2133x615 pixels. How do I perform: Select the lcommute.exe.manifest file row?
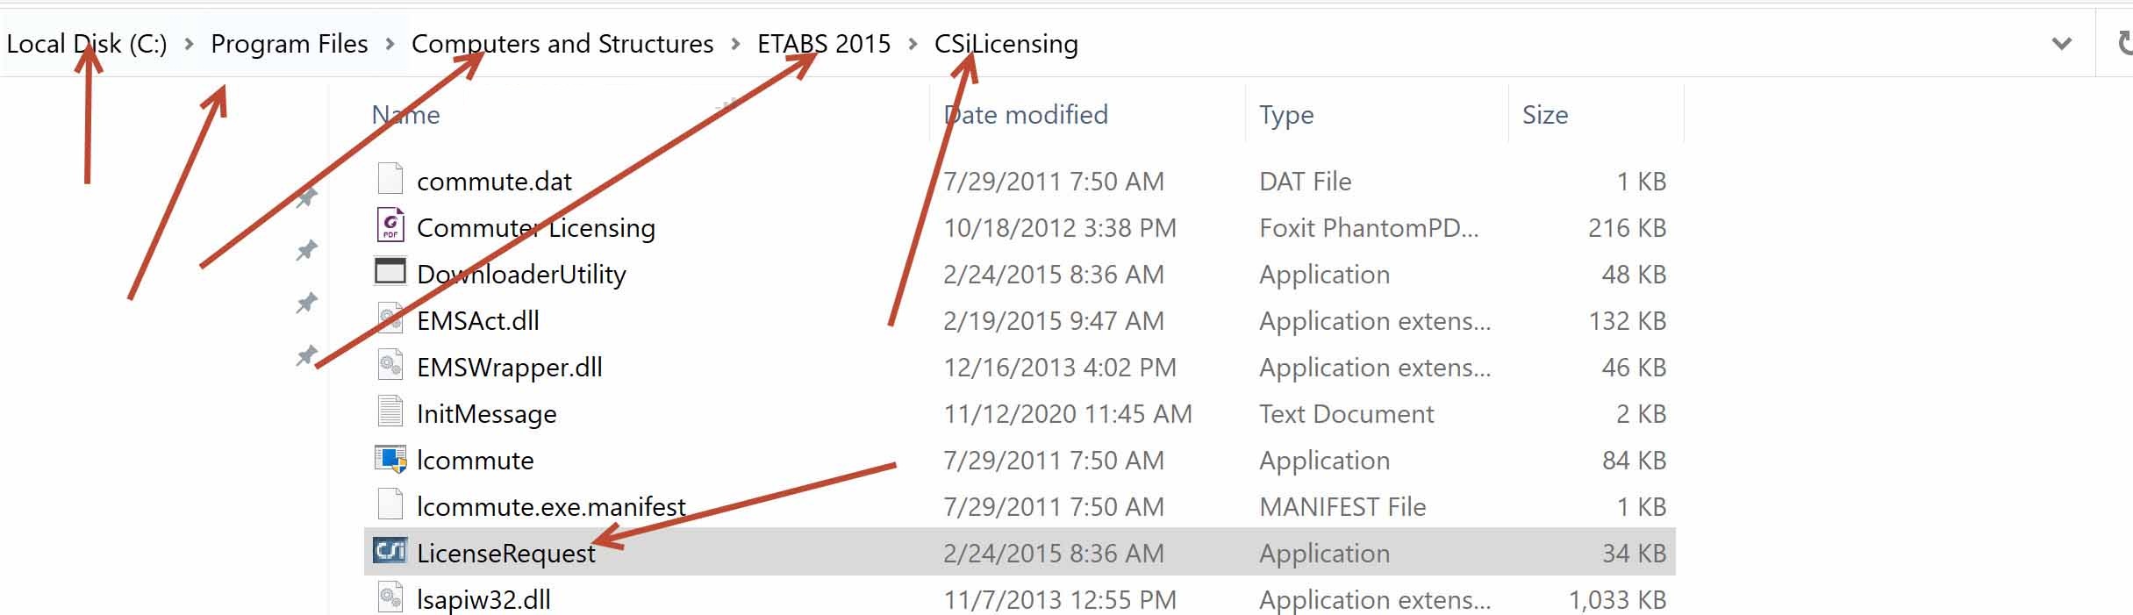coord(551,505)
